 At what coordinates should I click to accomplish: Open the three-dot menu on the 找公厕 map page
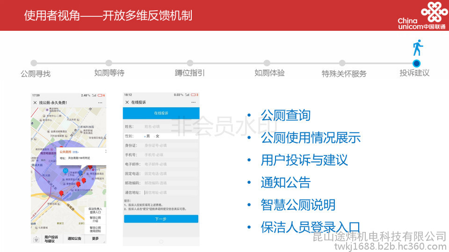[x=100, y=103]
